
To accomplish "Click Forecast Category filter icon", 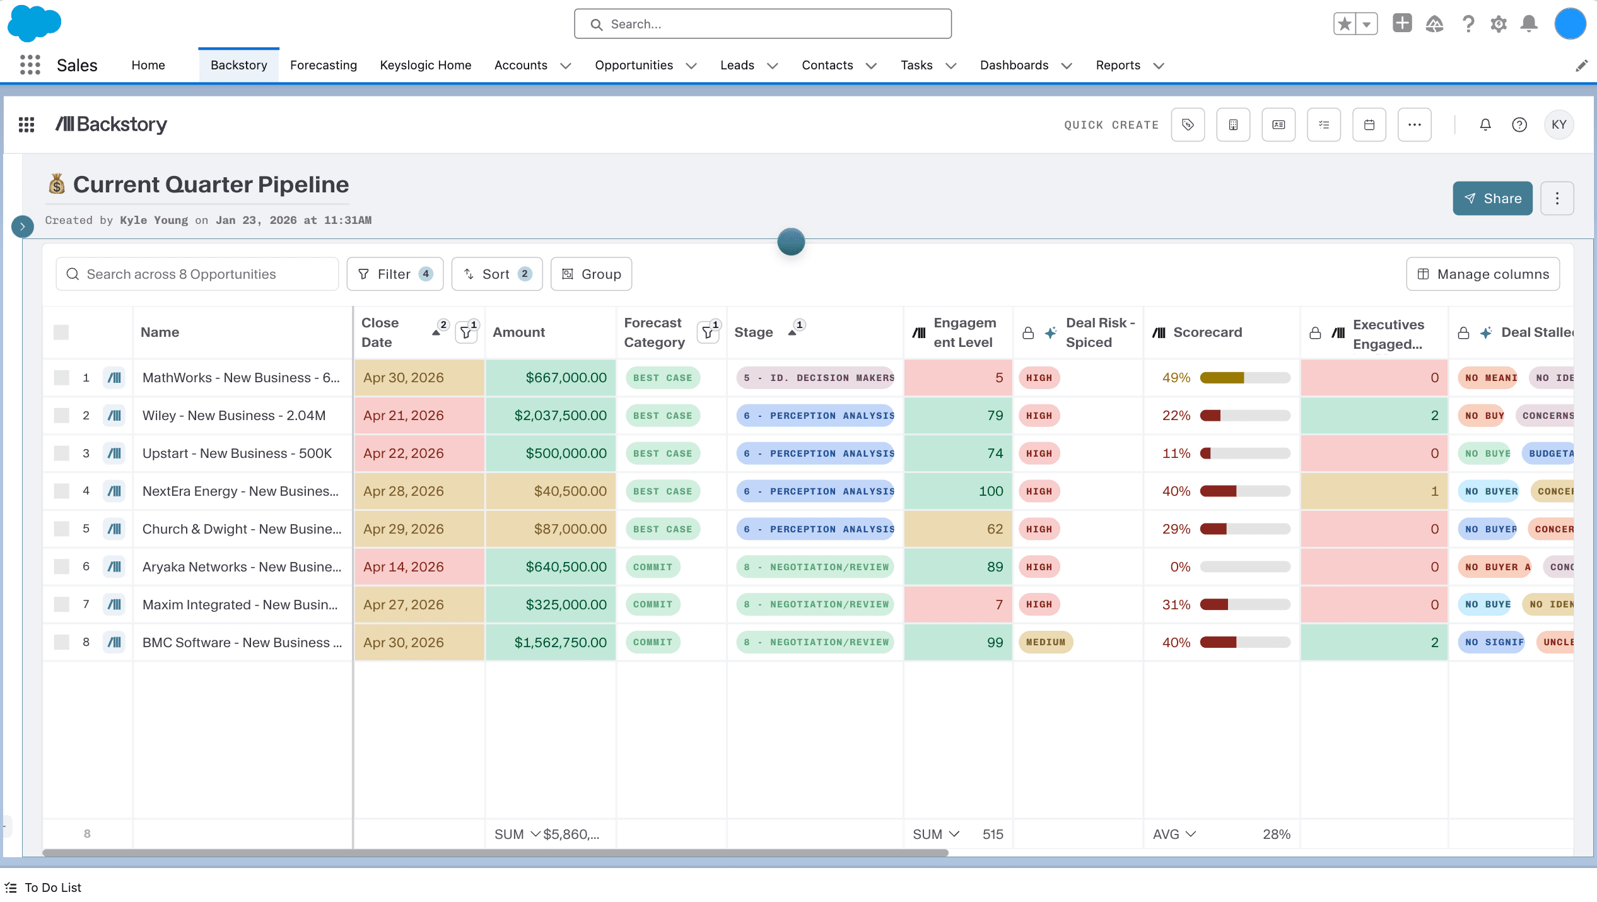I will click(x=709, y=332).
